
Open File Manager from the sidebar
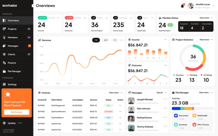coord(14,71)
